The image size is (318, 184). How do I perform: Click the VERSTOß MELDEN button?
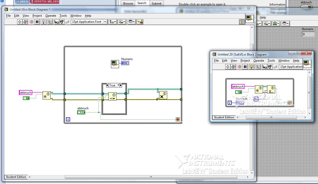tap(45, 2)
